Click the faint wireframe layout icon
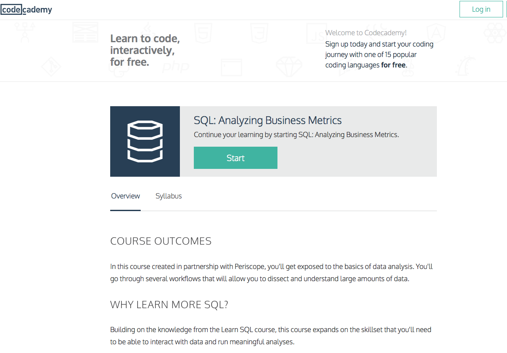Image resolution: width=507 pixels, height=353 pixels. (85, 32)
